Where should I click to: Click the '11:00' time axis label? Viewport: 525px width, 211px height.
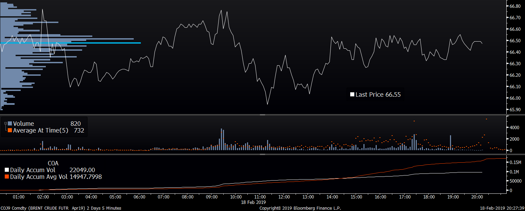[x=260, y=197]
